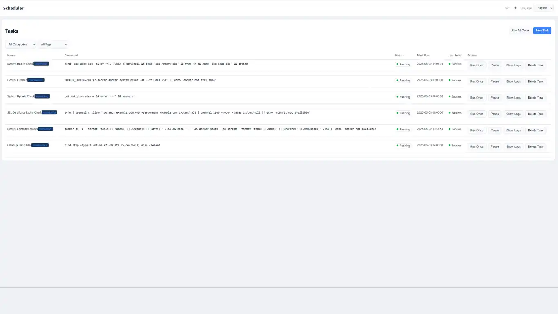Click the 'cat /etc/os-release' command text
The image size is (558, 314).
pyautogui.click(x=100, y=96)
